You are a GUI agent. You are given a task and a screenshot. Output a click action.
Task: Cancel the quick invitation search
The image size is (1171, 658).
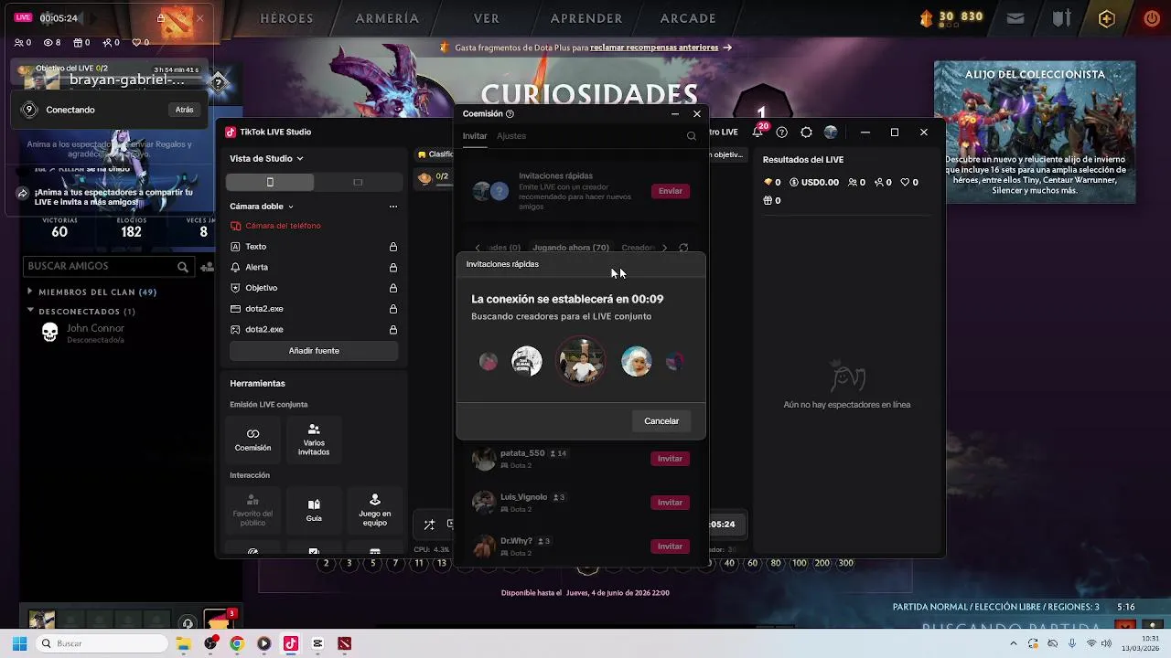[x=661, y=421]
